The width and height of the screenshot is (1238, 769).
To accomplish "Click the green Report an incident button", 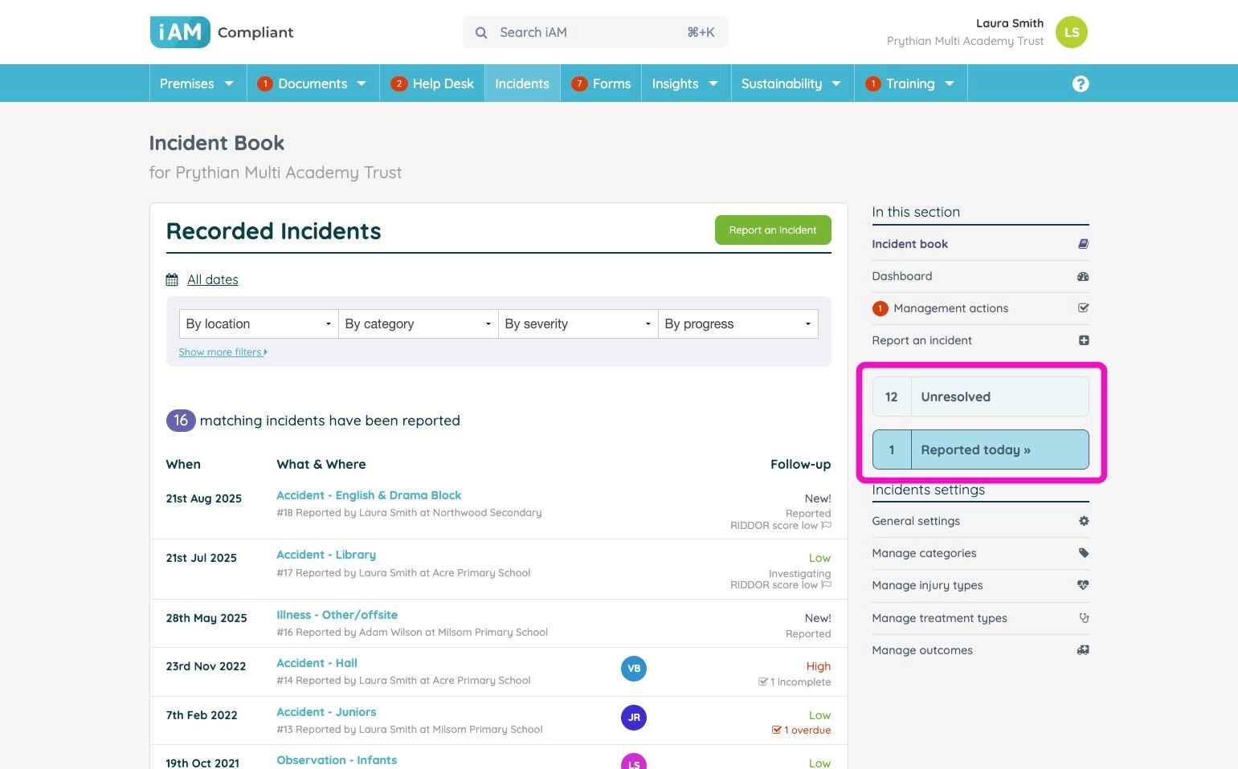I will tap(773, 230).
